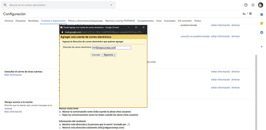
Task: Open the Es input language dropdown
Action: [x=245, y=14]
